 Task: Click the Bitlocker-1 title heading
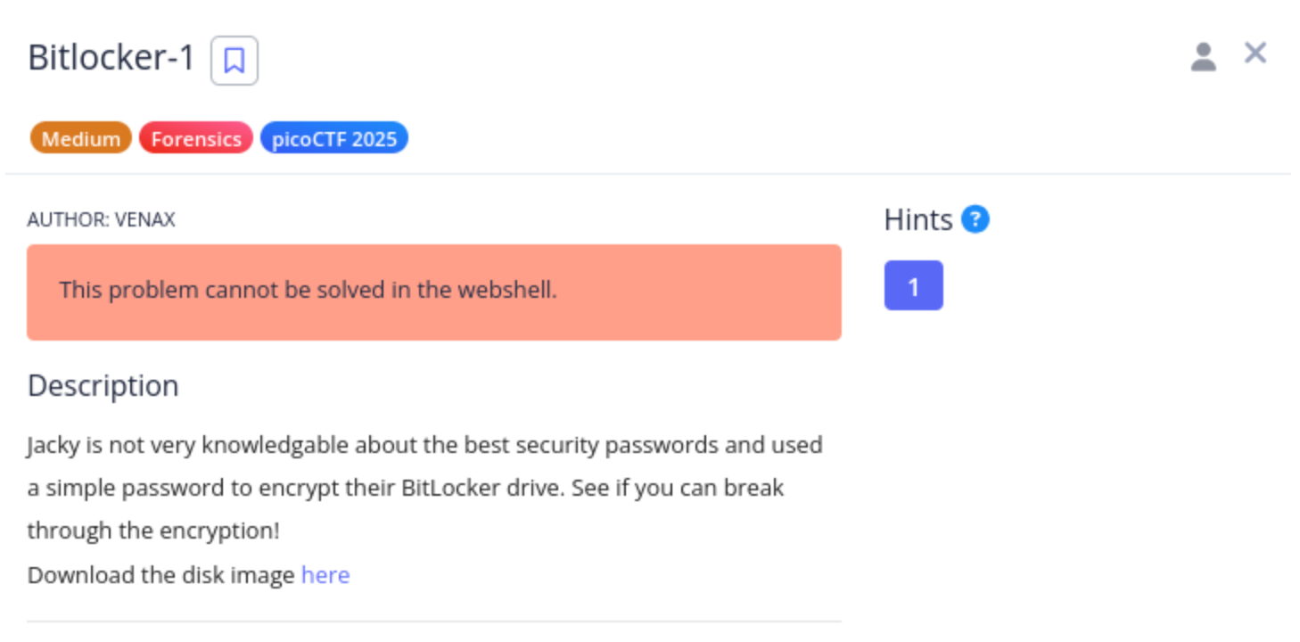(x=111, y=58)
